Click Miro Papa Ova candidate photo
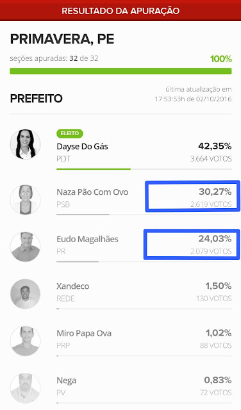This screenshot has height=410, width=241. click(x=25, y=341)
